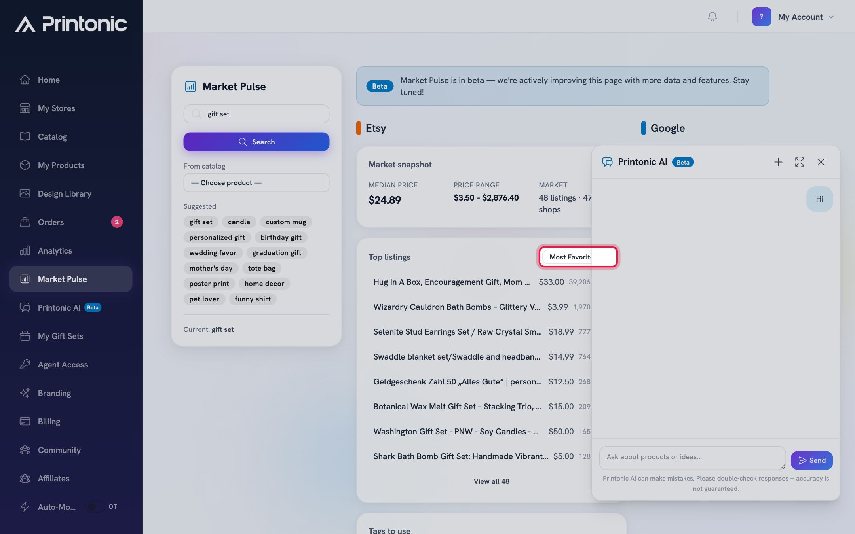
Task: Select the 'funny shirt' chip
Action: pos(253,299)
